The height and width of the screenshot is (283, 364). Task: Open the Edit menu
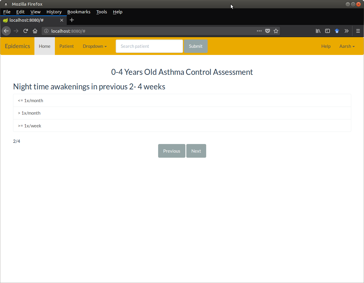(x=20, y=12)
